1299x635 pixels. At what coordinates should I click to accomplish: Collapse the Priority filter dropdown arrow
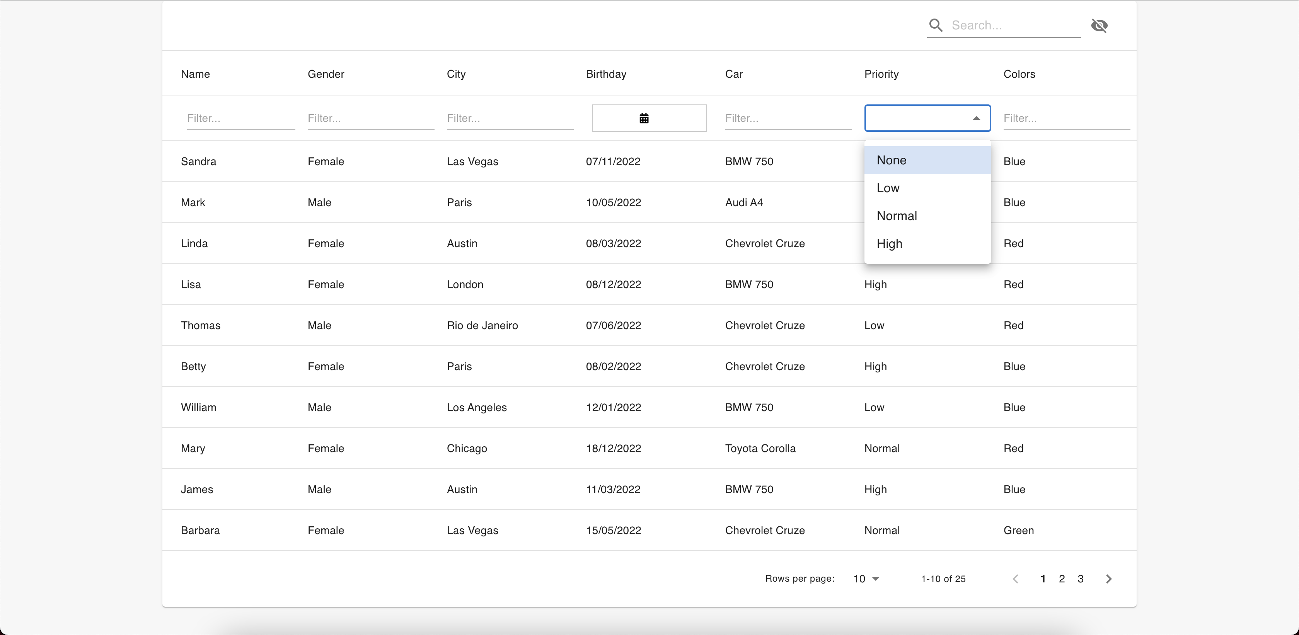[976, 118]
